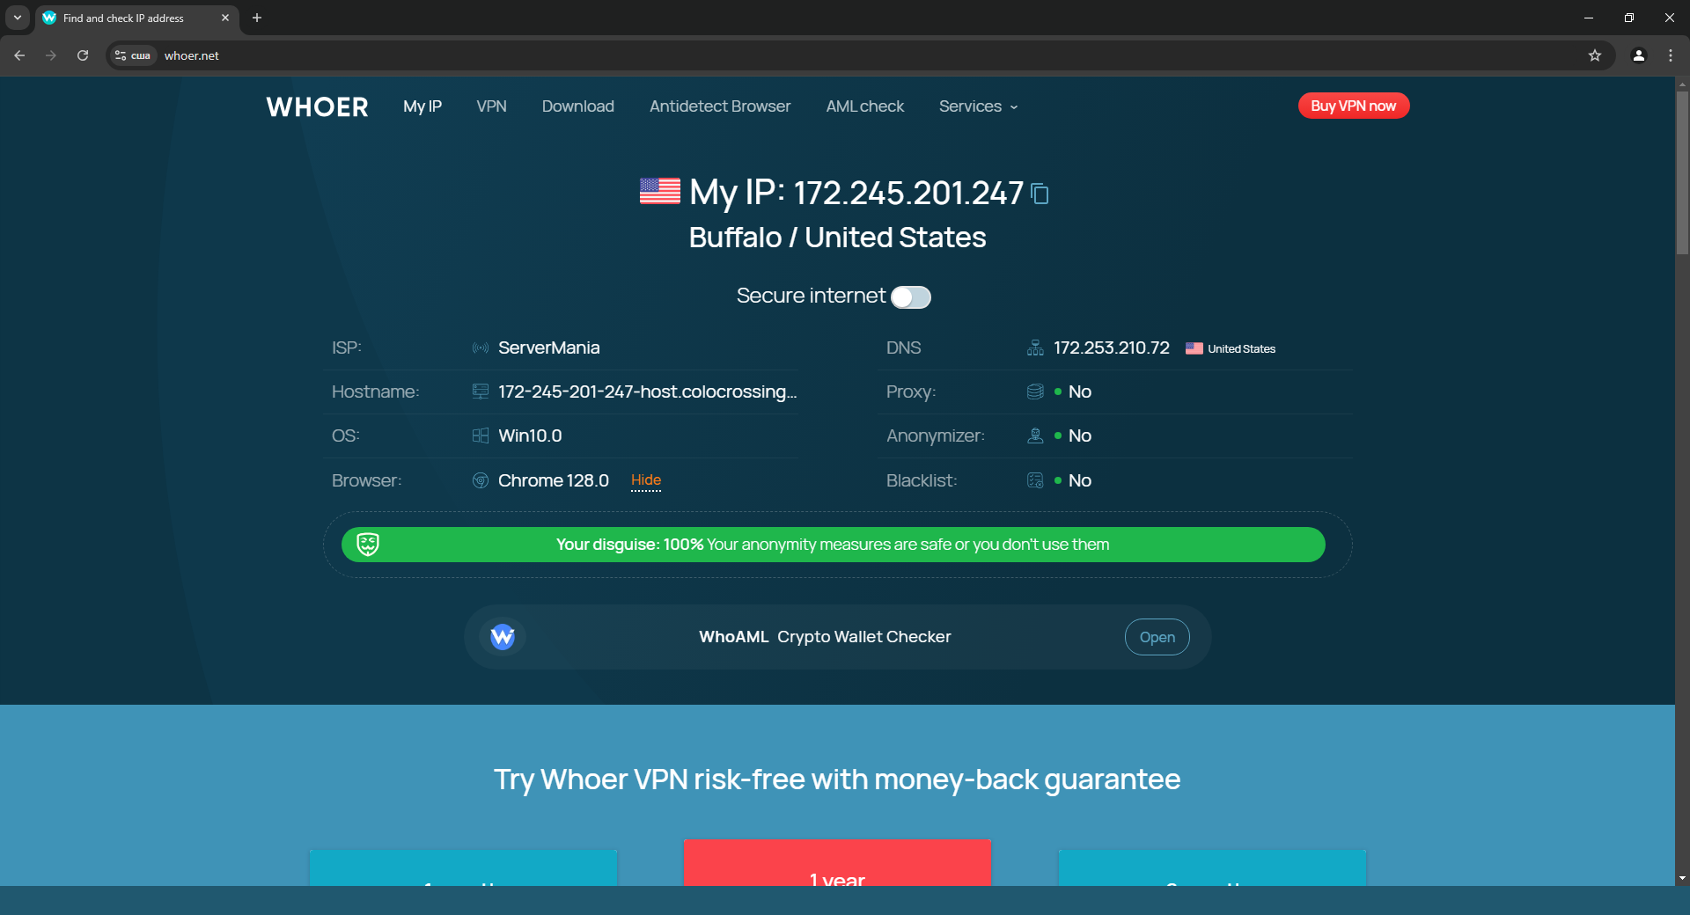Reload the page
The width and height of the screenshot is (1690, 915).
point(83,55)
